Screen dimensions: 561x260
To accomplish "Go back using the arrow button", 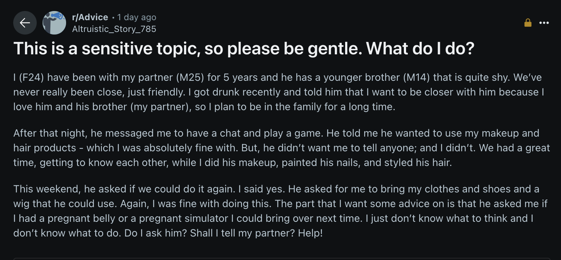I will 25,23.
